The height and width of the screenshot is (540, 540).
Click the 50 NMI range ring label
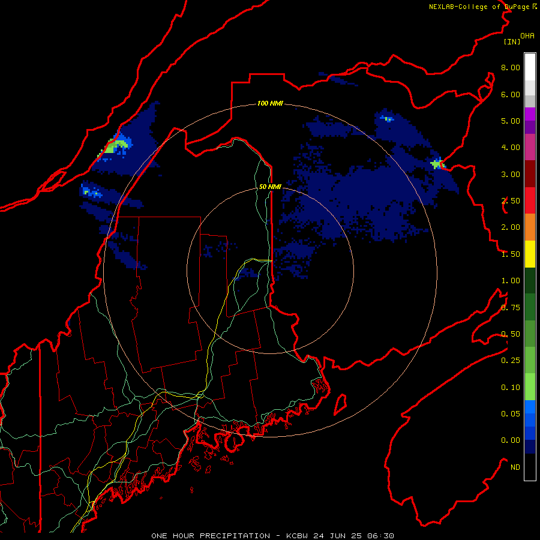[x=270, y=187]
